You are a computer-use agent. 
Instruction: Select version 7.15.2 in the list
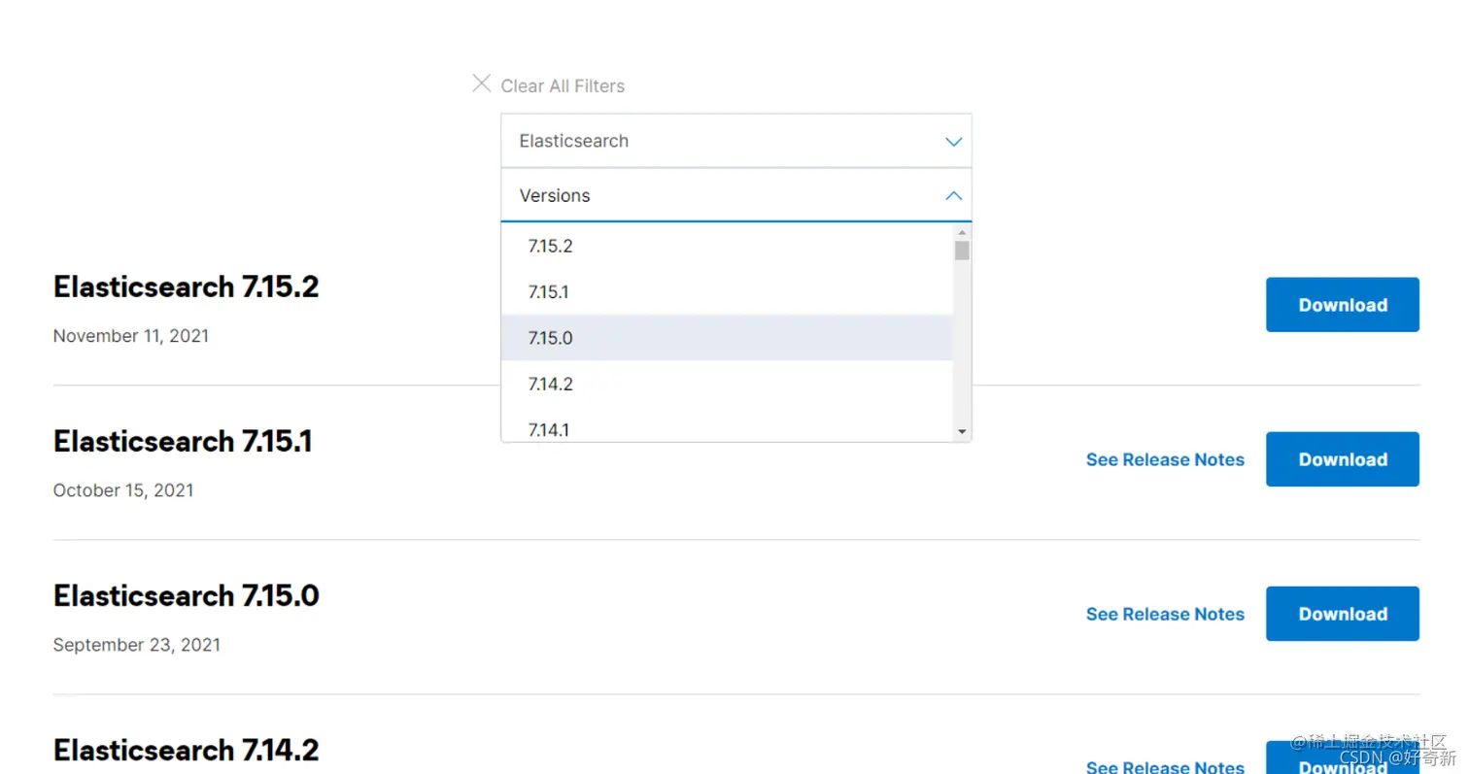click(x=551, y=246)
